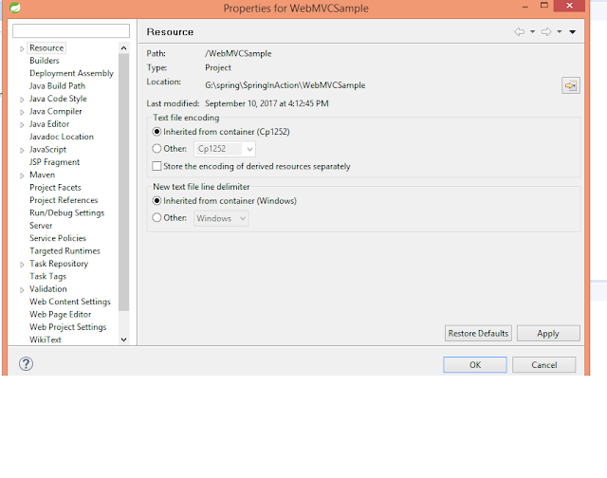Open the Forward history dropdown arrow
Screen dimensions: 607x478
tap(560, 31)
